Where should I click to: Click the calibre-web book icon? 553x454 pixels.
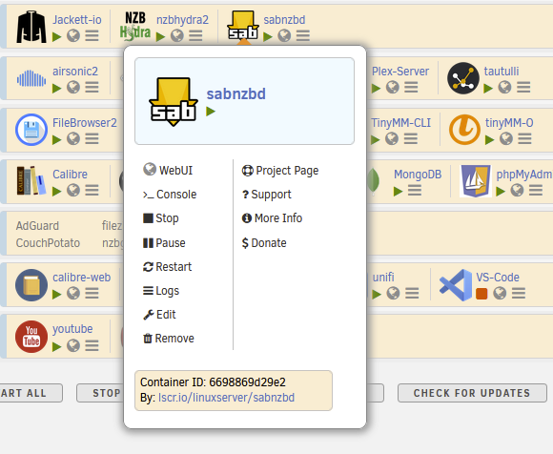(x=31, y=285)
